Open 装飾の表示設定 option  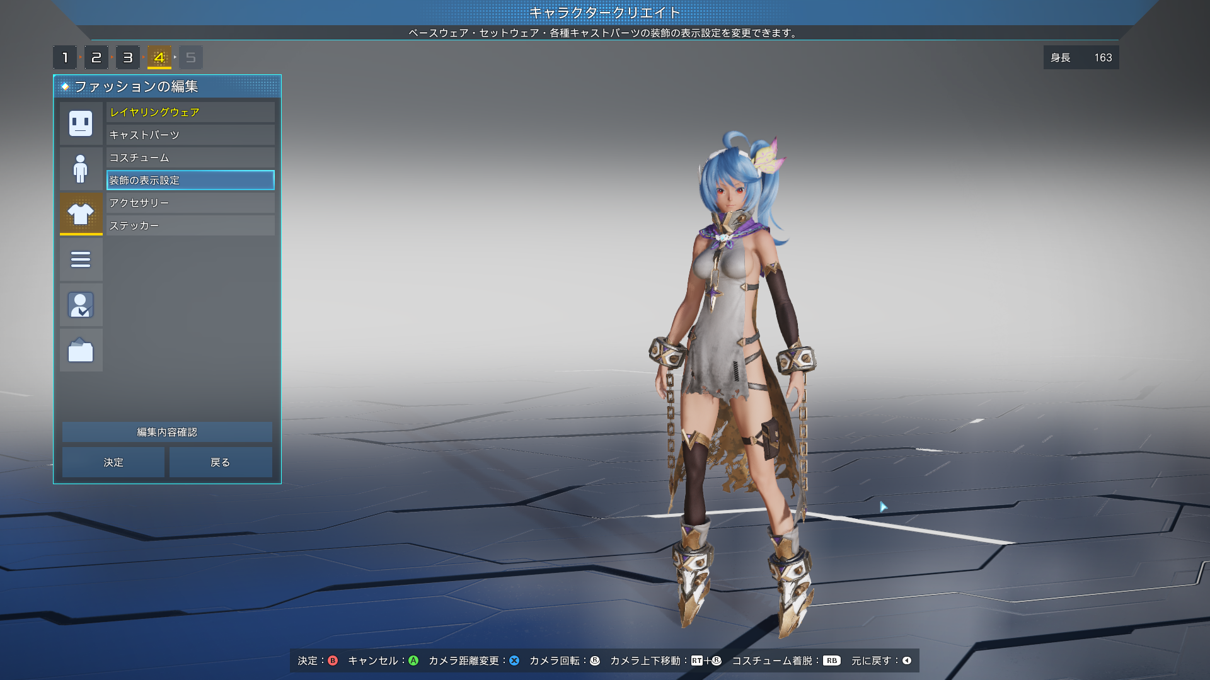coord(190,180)
